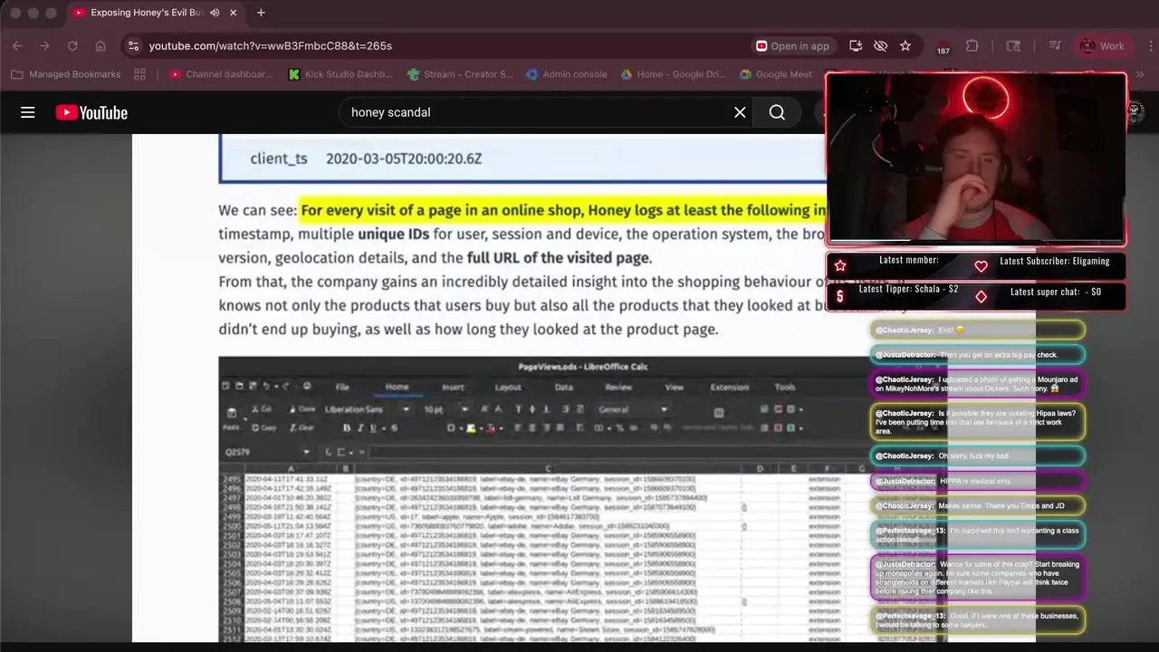
Task: Select the Exposing Honey's Evil tab
Action: tap(154, 13)
